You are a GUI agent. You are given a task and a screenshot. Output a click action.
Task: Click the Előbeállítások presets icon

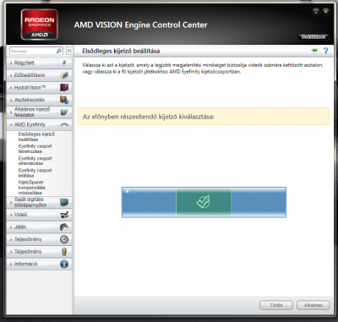(64, 75)
